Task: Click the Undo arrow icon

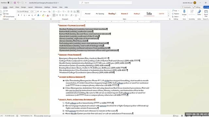Action: [18, 3]
